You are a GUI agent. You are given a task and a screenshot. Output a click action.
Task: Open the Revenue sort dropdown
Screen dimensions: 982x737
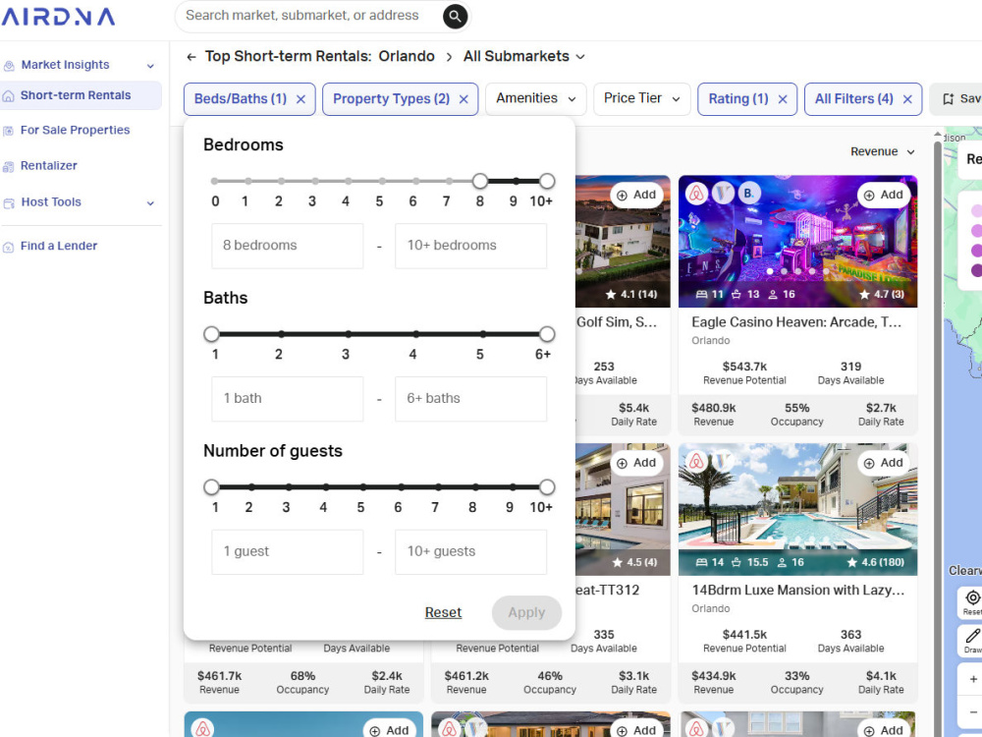883,151
